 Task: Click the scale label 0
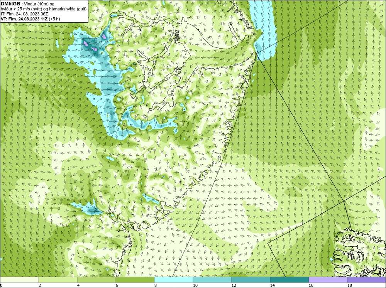1,285
